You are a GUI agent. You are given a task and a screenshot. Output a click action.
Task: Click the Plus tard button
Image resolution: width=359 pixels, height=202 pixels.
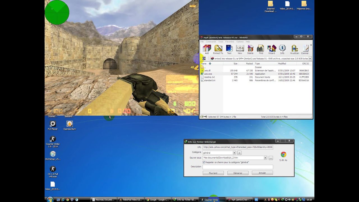pos(213,173)
